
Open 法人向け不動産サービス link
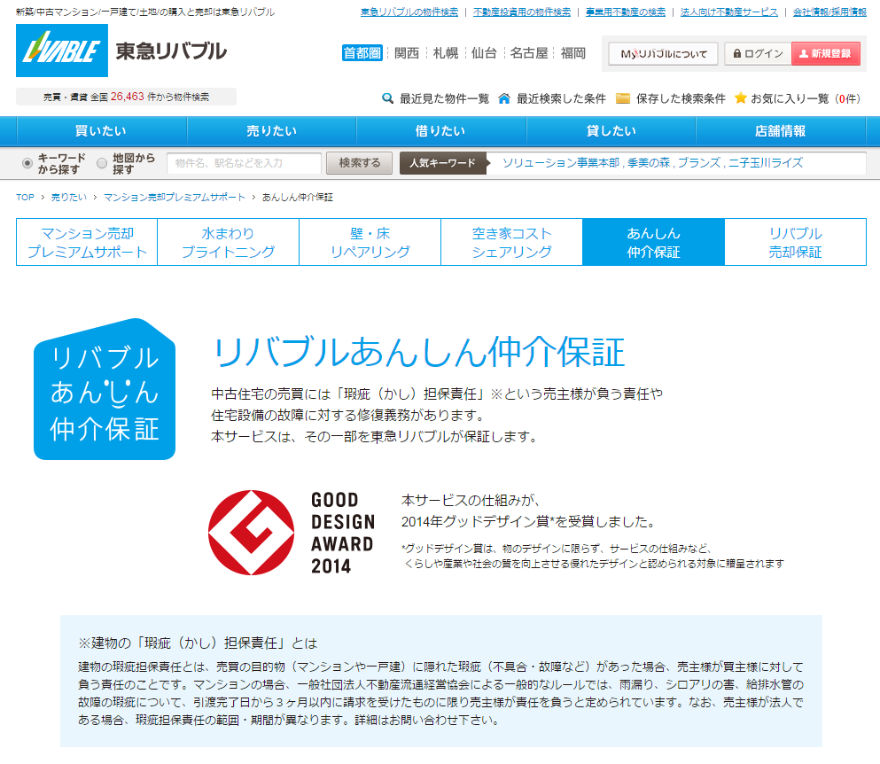click(729, 12)
